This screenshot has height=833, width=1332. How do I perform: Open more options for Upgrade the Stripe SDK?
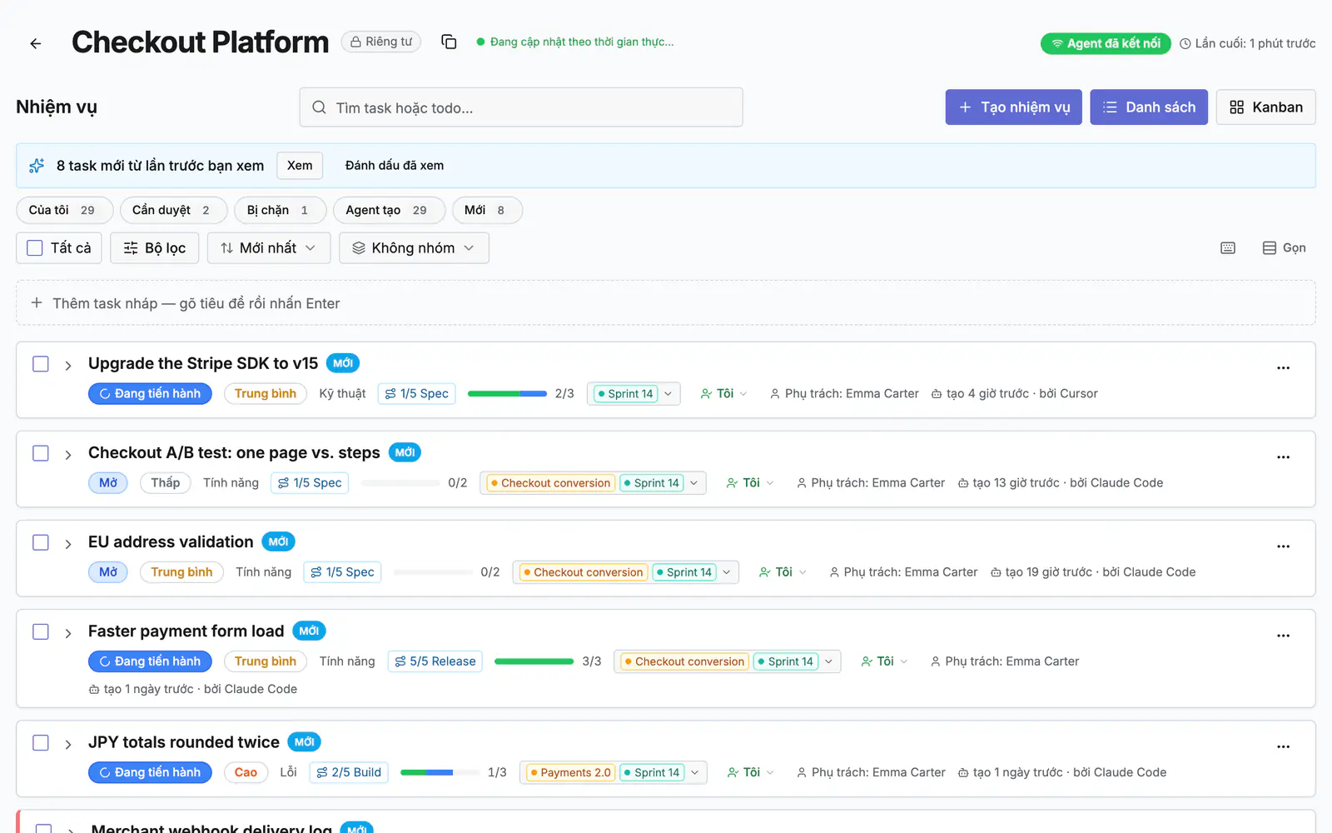(1283, 367)
